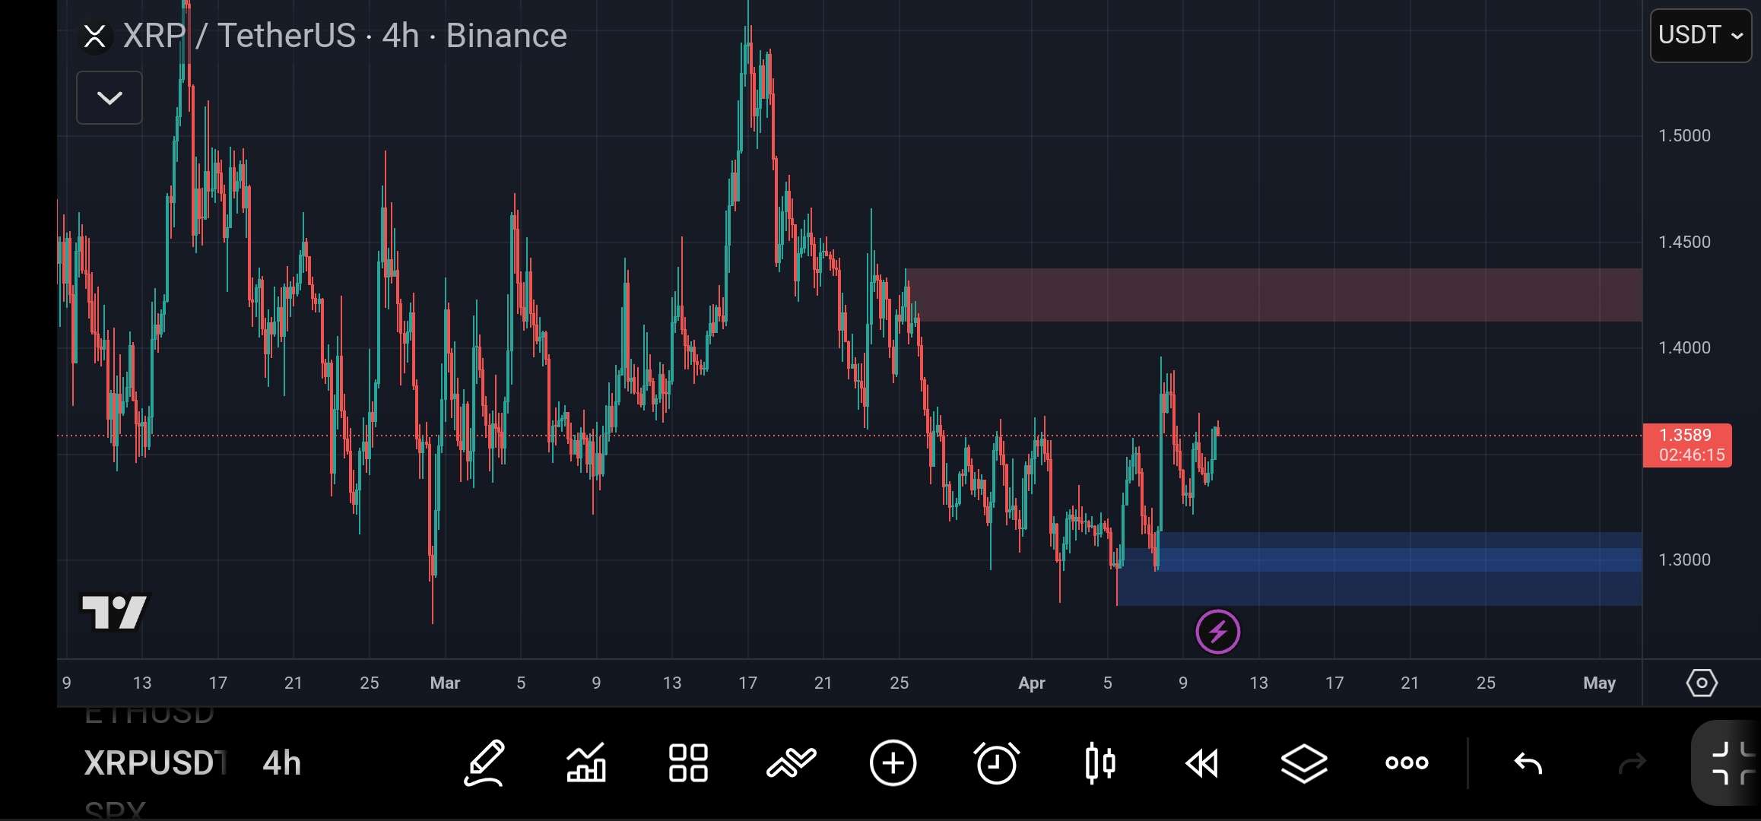
Task: Start bar replay with the rewind icon
Action: [x=1201, y=763]
